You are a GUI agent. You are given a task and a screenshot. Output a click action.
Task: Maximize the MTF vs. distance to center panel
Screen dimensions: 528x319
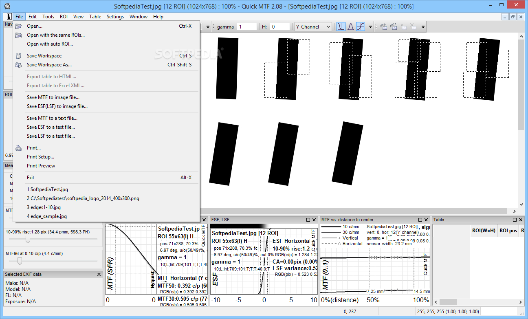[420, 220]
